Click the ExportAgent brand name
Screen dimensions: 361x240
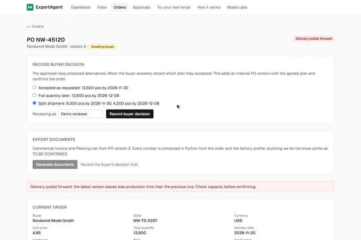click(x=49, y=7)
